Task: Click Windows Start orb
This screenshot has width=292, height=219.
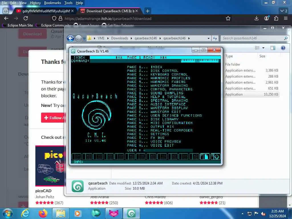Action: [x=8, y=213]
